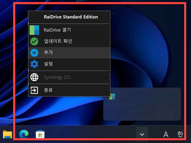
Task: Open Microsoft Store from the taskbar
Action: pyautogui.click(x=40, y=134)
